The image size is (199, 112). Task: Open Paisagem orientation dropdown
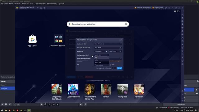(101, 51)
